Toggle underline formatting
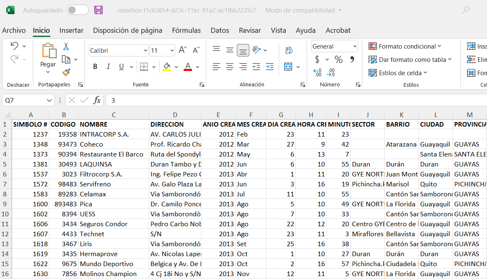Image resolution: width=487 pixels, height=279 pixels. [x=121, y=66]
